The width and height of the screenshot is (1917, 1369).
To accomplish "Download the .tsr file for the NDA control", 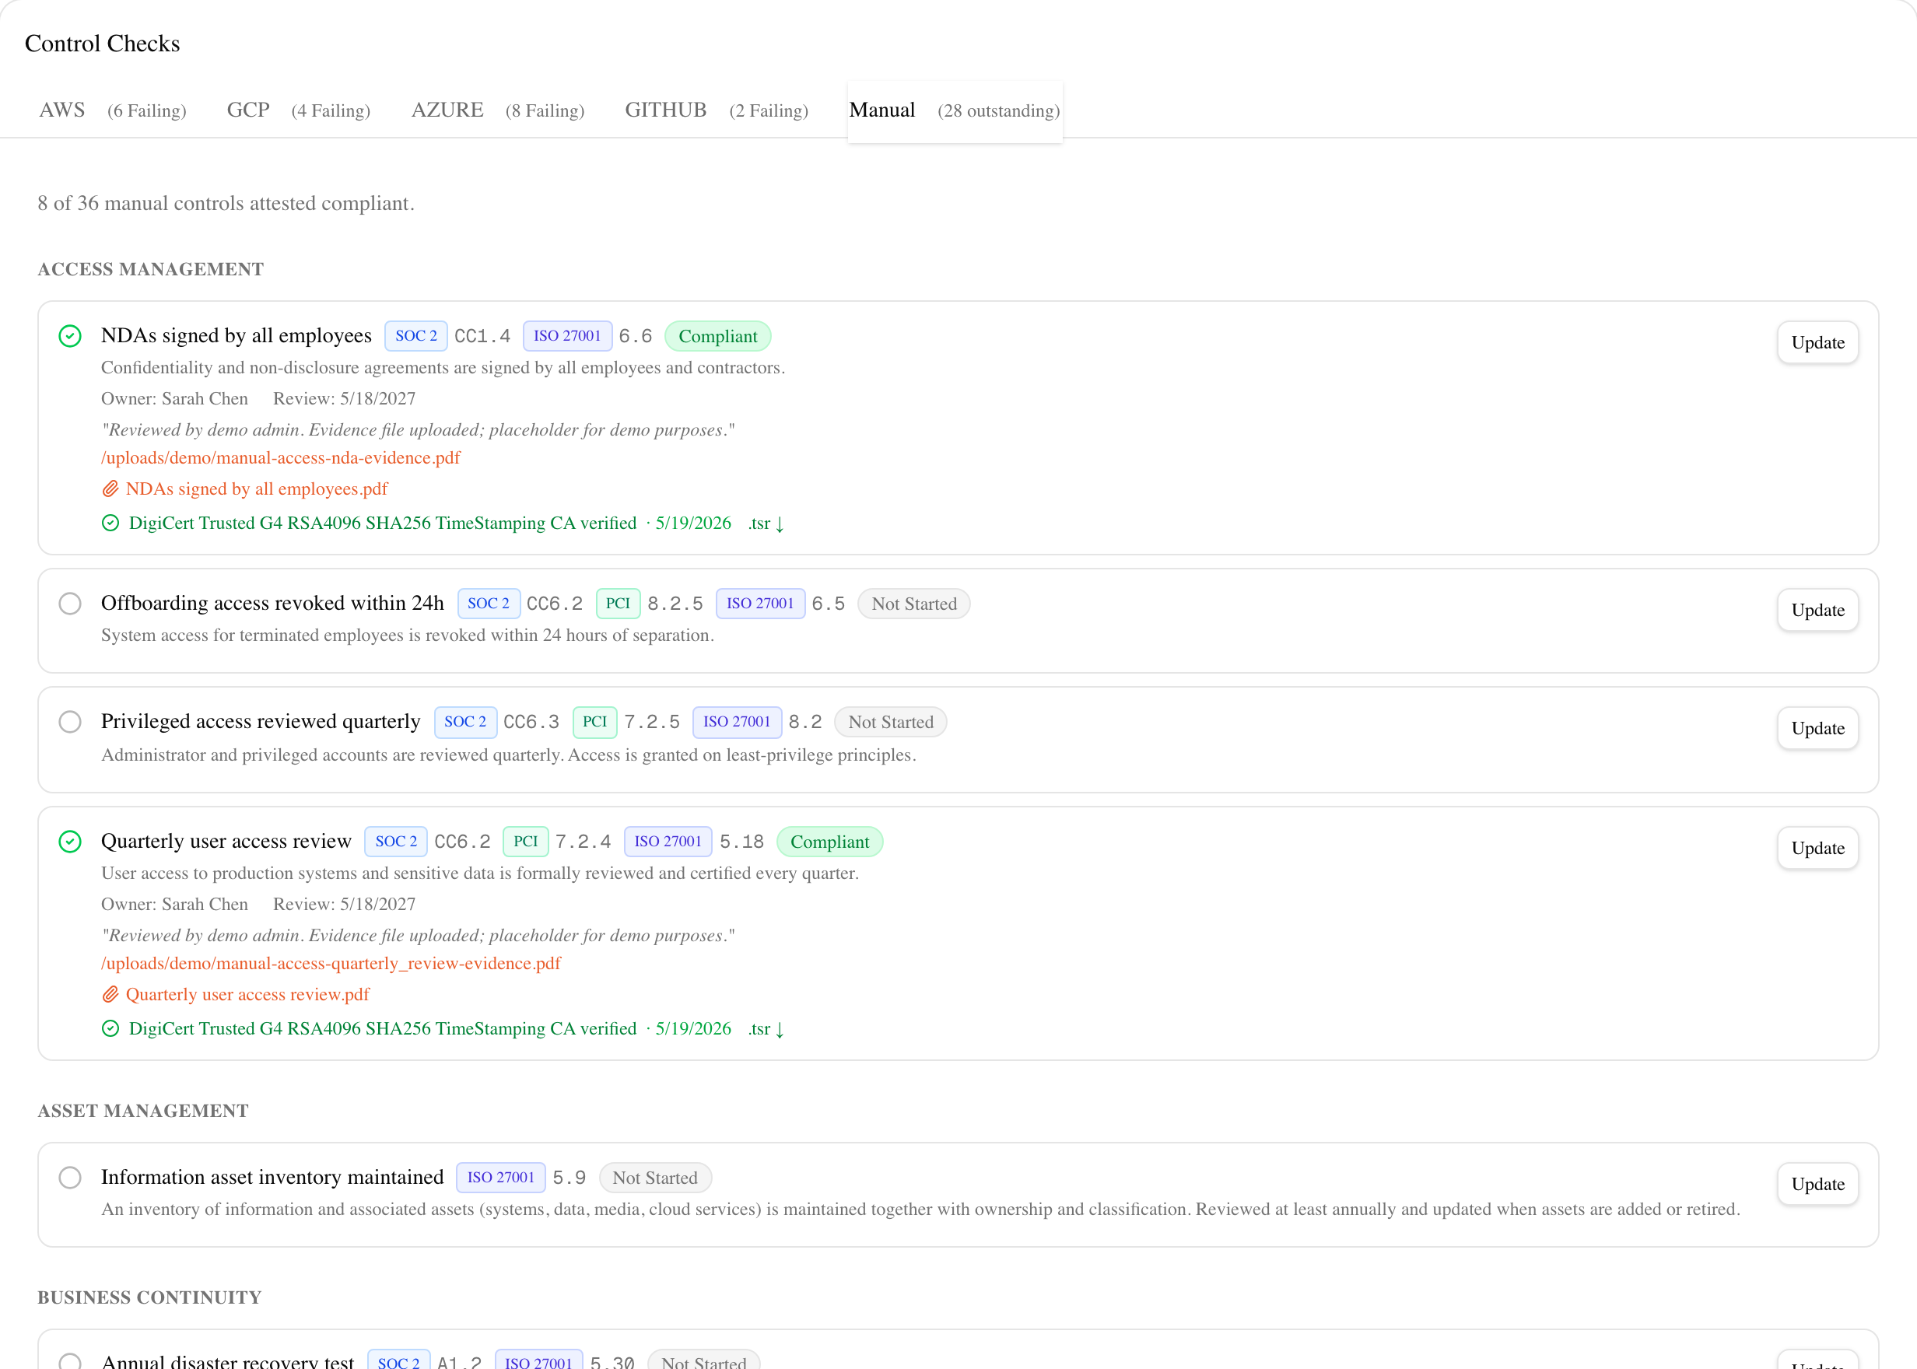I will coord(766,523).
